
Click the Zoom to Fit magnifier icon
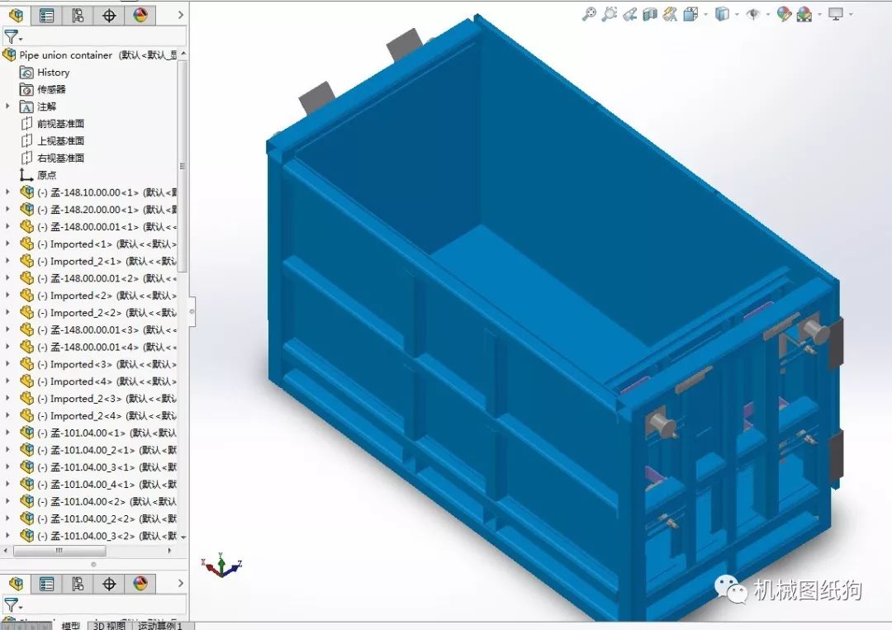pos(589,14)
